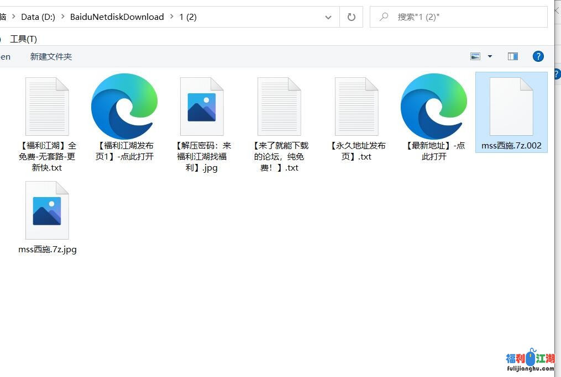Expand chevron between BaiduNetdiskDownload and 1 (2)
Image resolution: width=561 pixels, height=377 pixels.
tap(172, 17)
